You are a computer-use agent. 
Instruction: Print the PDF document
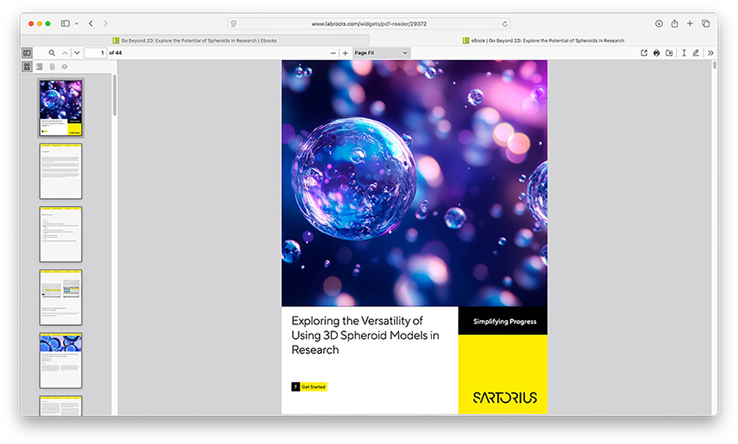pyautogui.click(x=656, y=53)
